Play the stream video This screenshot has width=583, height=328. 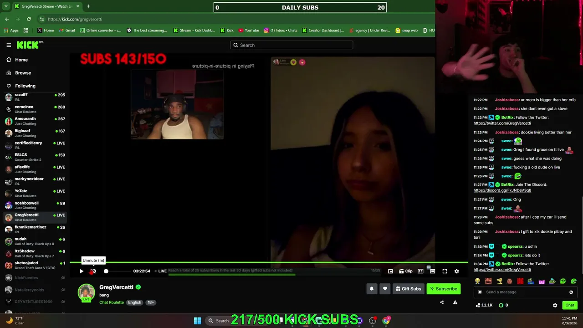pos(82,271)
